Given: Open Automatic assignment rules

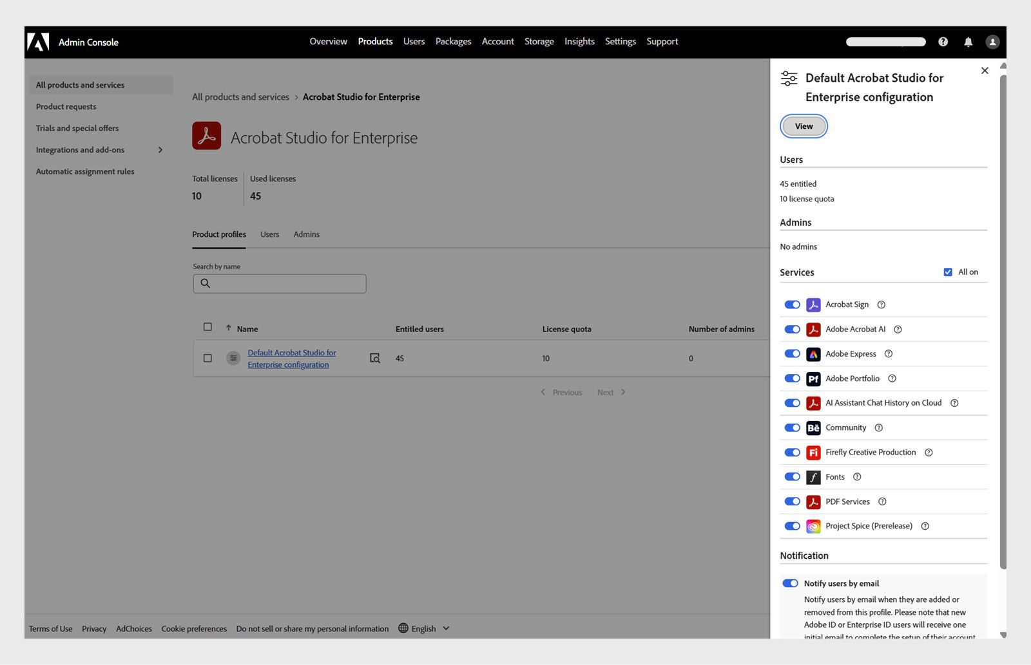Looking at the screenshot, I should click(x=85, y=172).
